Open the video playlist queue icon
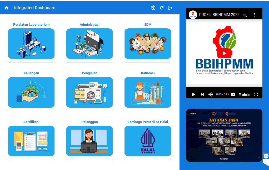Image resolution: width=269 pixels, height=170 pixels. [245, 15]
